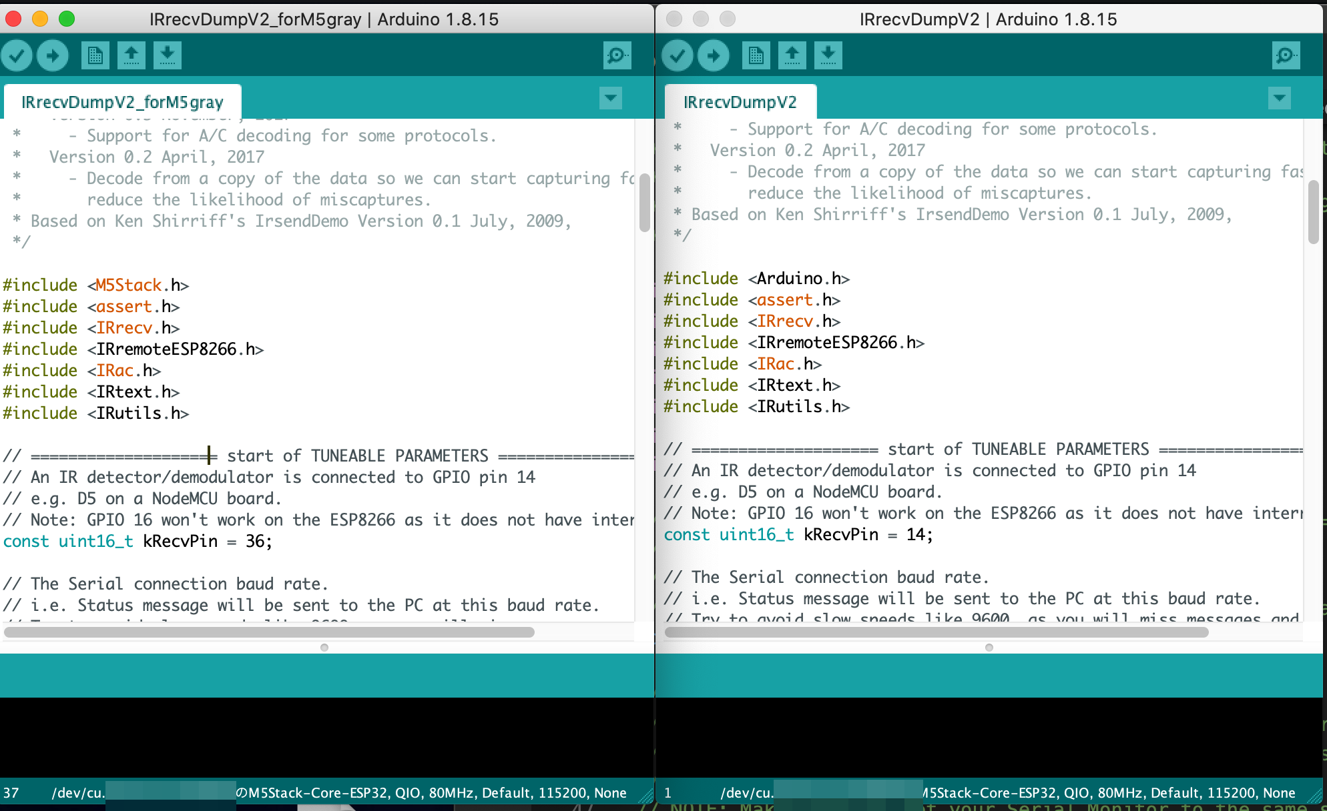
Task: Click New sketch icon in right window
Action: point(756,55)
